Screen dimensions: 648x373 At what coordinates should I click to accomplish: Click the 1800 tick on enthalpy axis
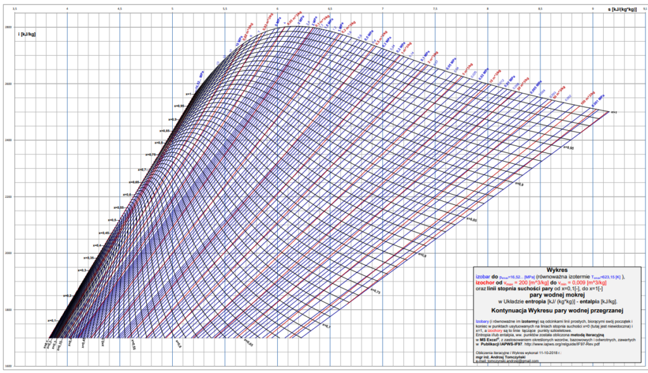(8, 310)
